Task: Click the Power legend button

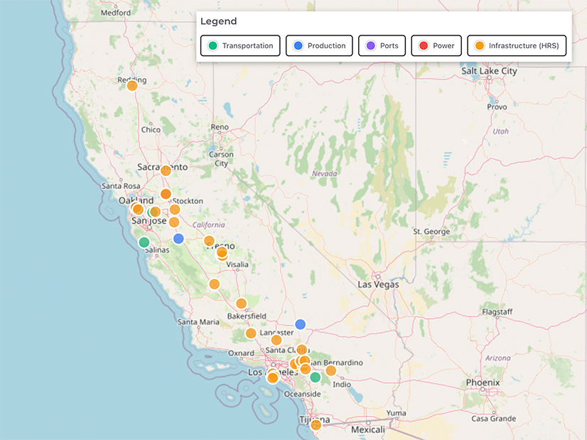Action: tap(436, 45)
